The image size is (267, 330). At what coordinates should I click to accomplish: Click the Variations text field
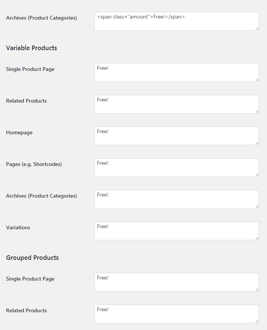(x=176, y=231)
